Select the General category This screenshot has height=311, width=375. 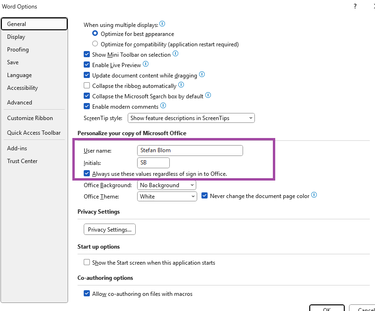35,24
